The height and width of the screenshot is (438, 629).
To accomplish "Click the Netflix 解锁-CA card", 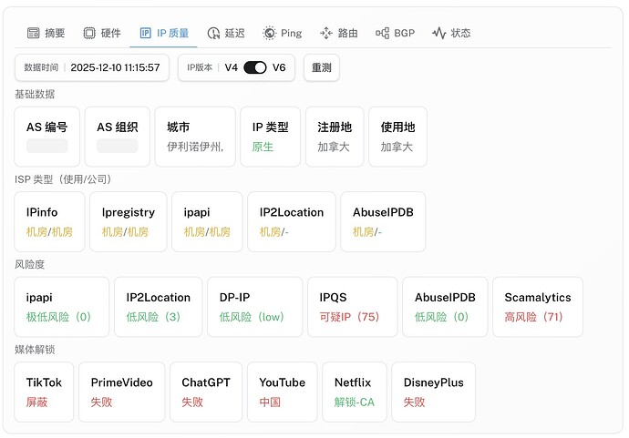I will coord(355,392).
